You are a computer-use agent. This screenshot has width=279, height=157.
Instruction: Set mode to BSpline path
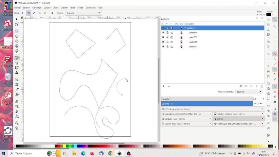(x=34, y=13)
